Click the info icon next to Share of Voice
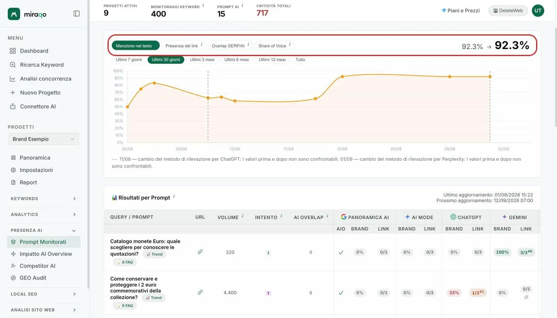The image size is (557, 318). coord(290,45)
